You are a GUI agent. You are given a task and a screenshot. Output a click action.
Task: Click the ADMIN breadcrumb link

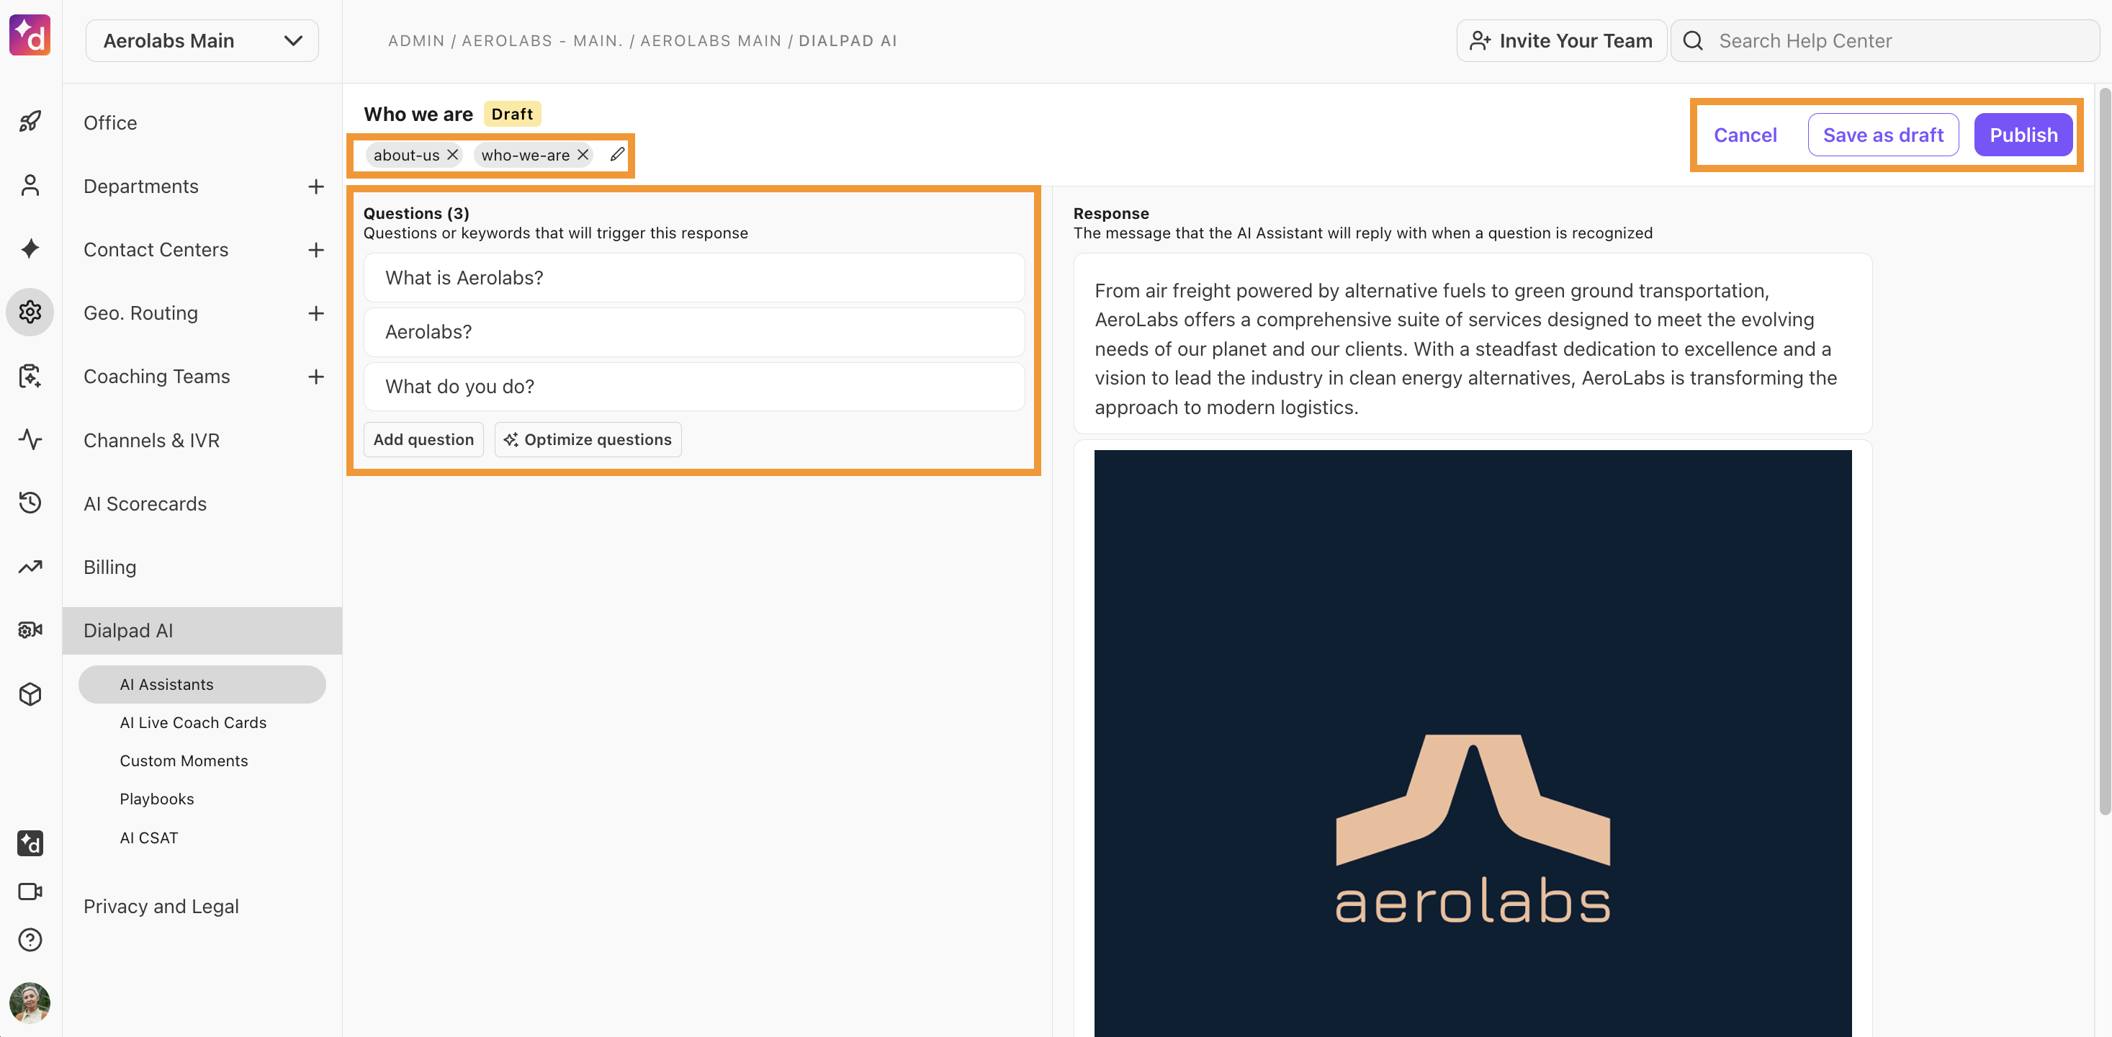[x=416, y=41]
